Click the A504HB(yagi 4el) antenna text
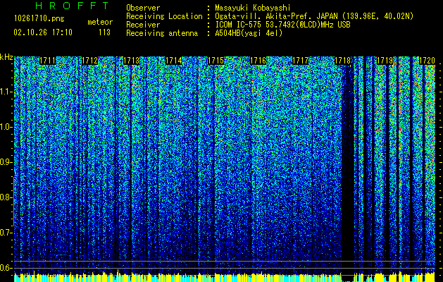 [x=249, y=33]
